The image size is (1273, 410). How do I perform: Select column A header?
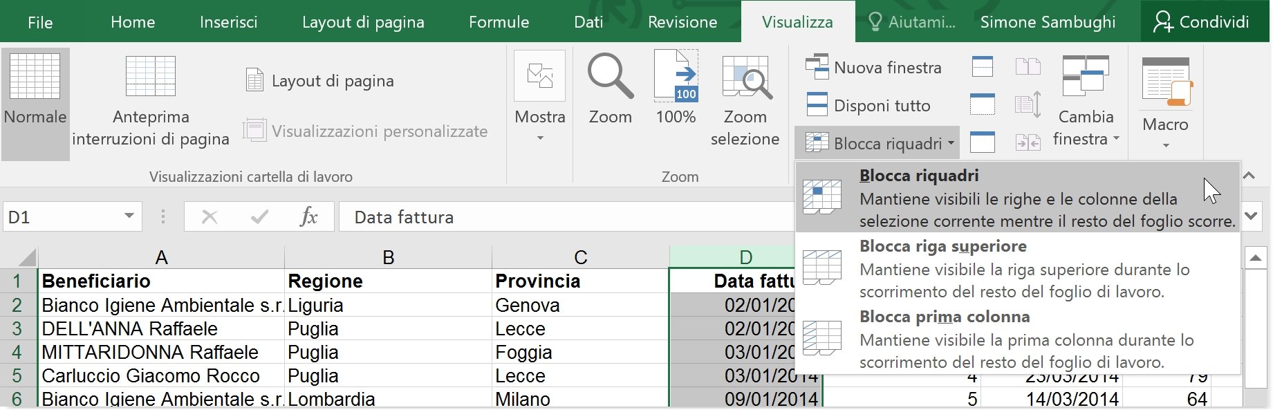[161, 258]
